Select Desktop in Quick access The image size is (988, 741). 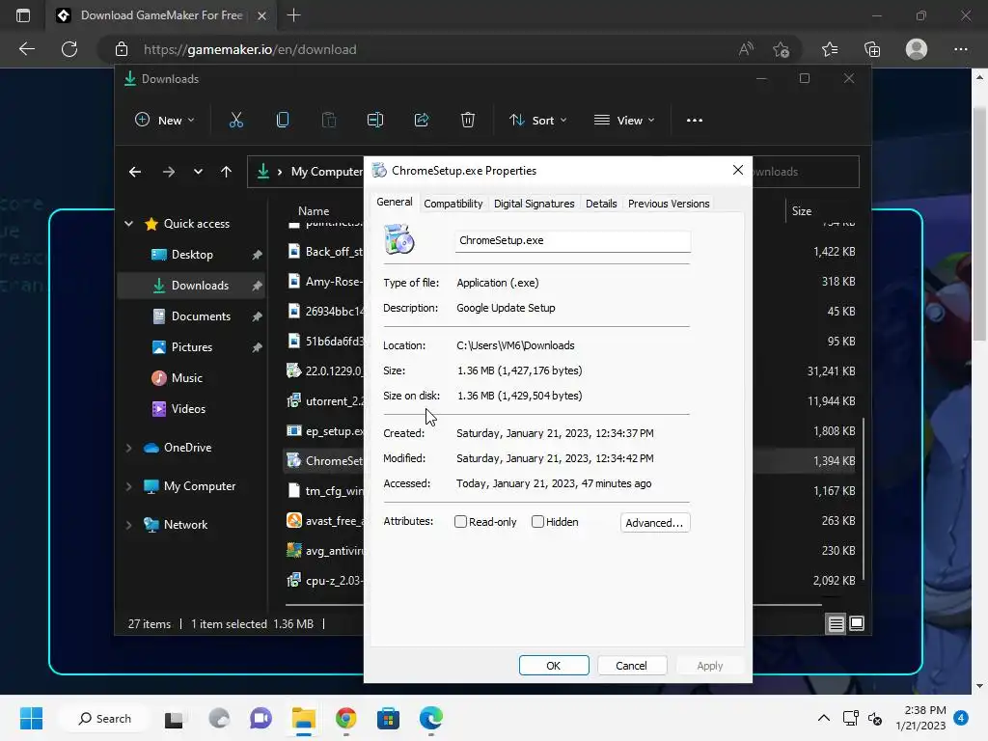point(192,255)
